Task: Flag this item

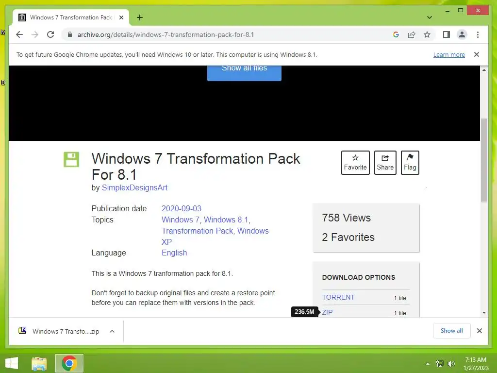Action: 410,162
